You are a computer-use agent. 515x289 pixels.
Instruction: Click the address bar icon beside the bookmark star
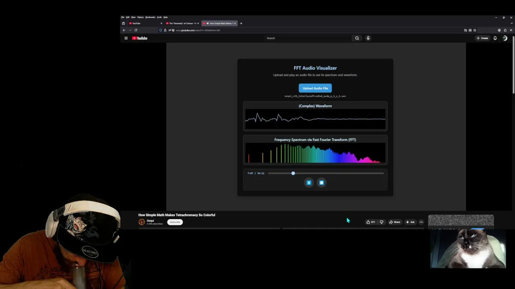[470, 30]
